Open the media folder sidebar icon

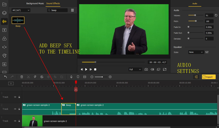tap(4, 4)
